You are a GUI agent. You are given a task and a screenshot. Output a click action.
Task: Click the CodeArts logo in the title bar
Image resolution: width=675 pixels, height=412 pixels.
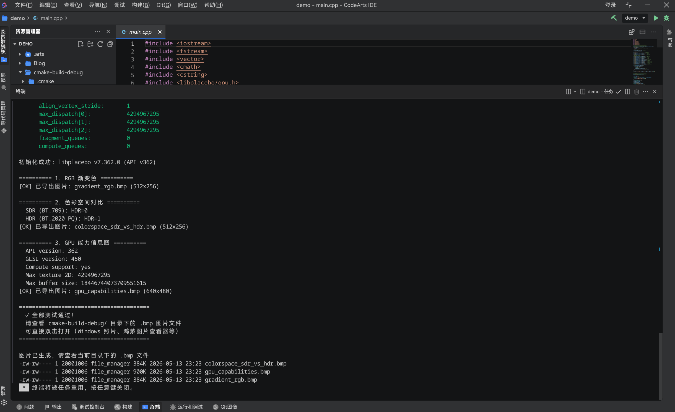4,5
